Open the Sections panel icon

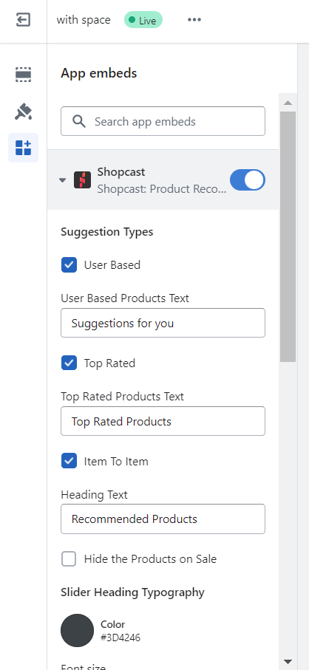pyautogui.click(x=23, y=75)
